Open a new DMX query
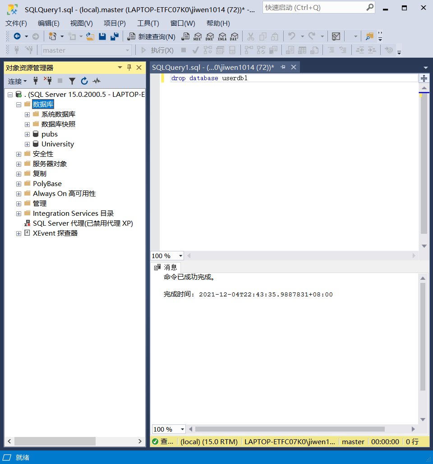The height and width of the screenshot is (464, 433). click(210, 36)
